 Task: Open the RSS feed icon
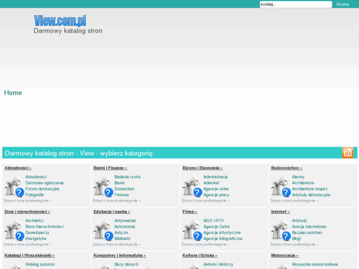(x=348, y=153)
